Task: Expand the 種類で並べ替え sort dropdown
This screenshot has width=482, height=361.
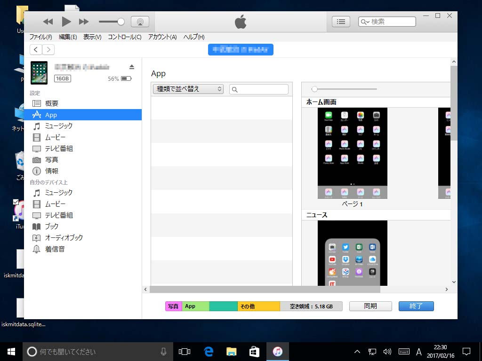Action: click(x=188, y=89)
